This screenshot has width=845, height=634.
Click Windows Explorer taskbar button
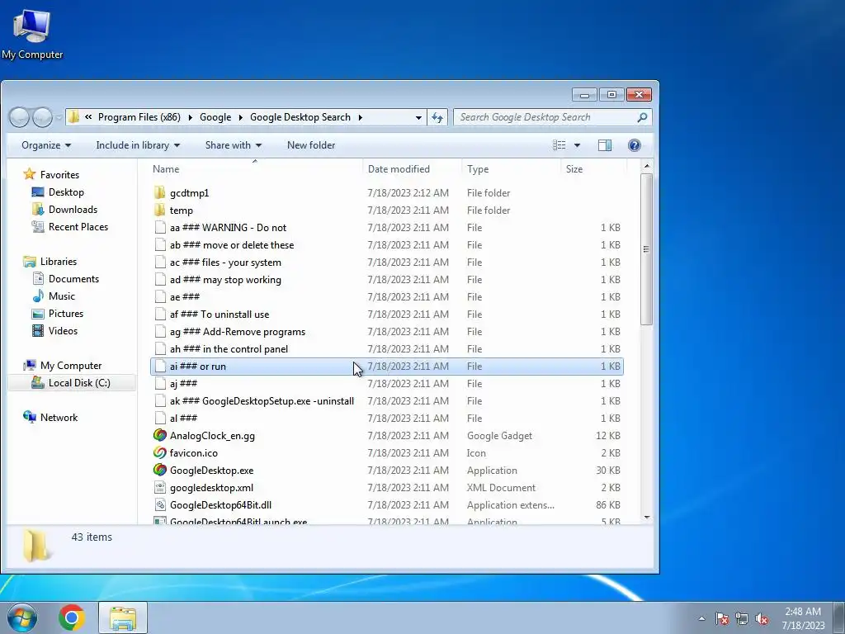click(123, 617)
